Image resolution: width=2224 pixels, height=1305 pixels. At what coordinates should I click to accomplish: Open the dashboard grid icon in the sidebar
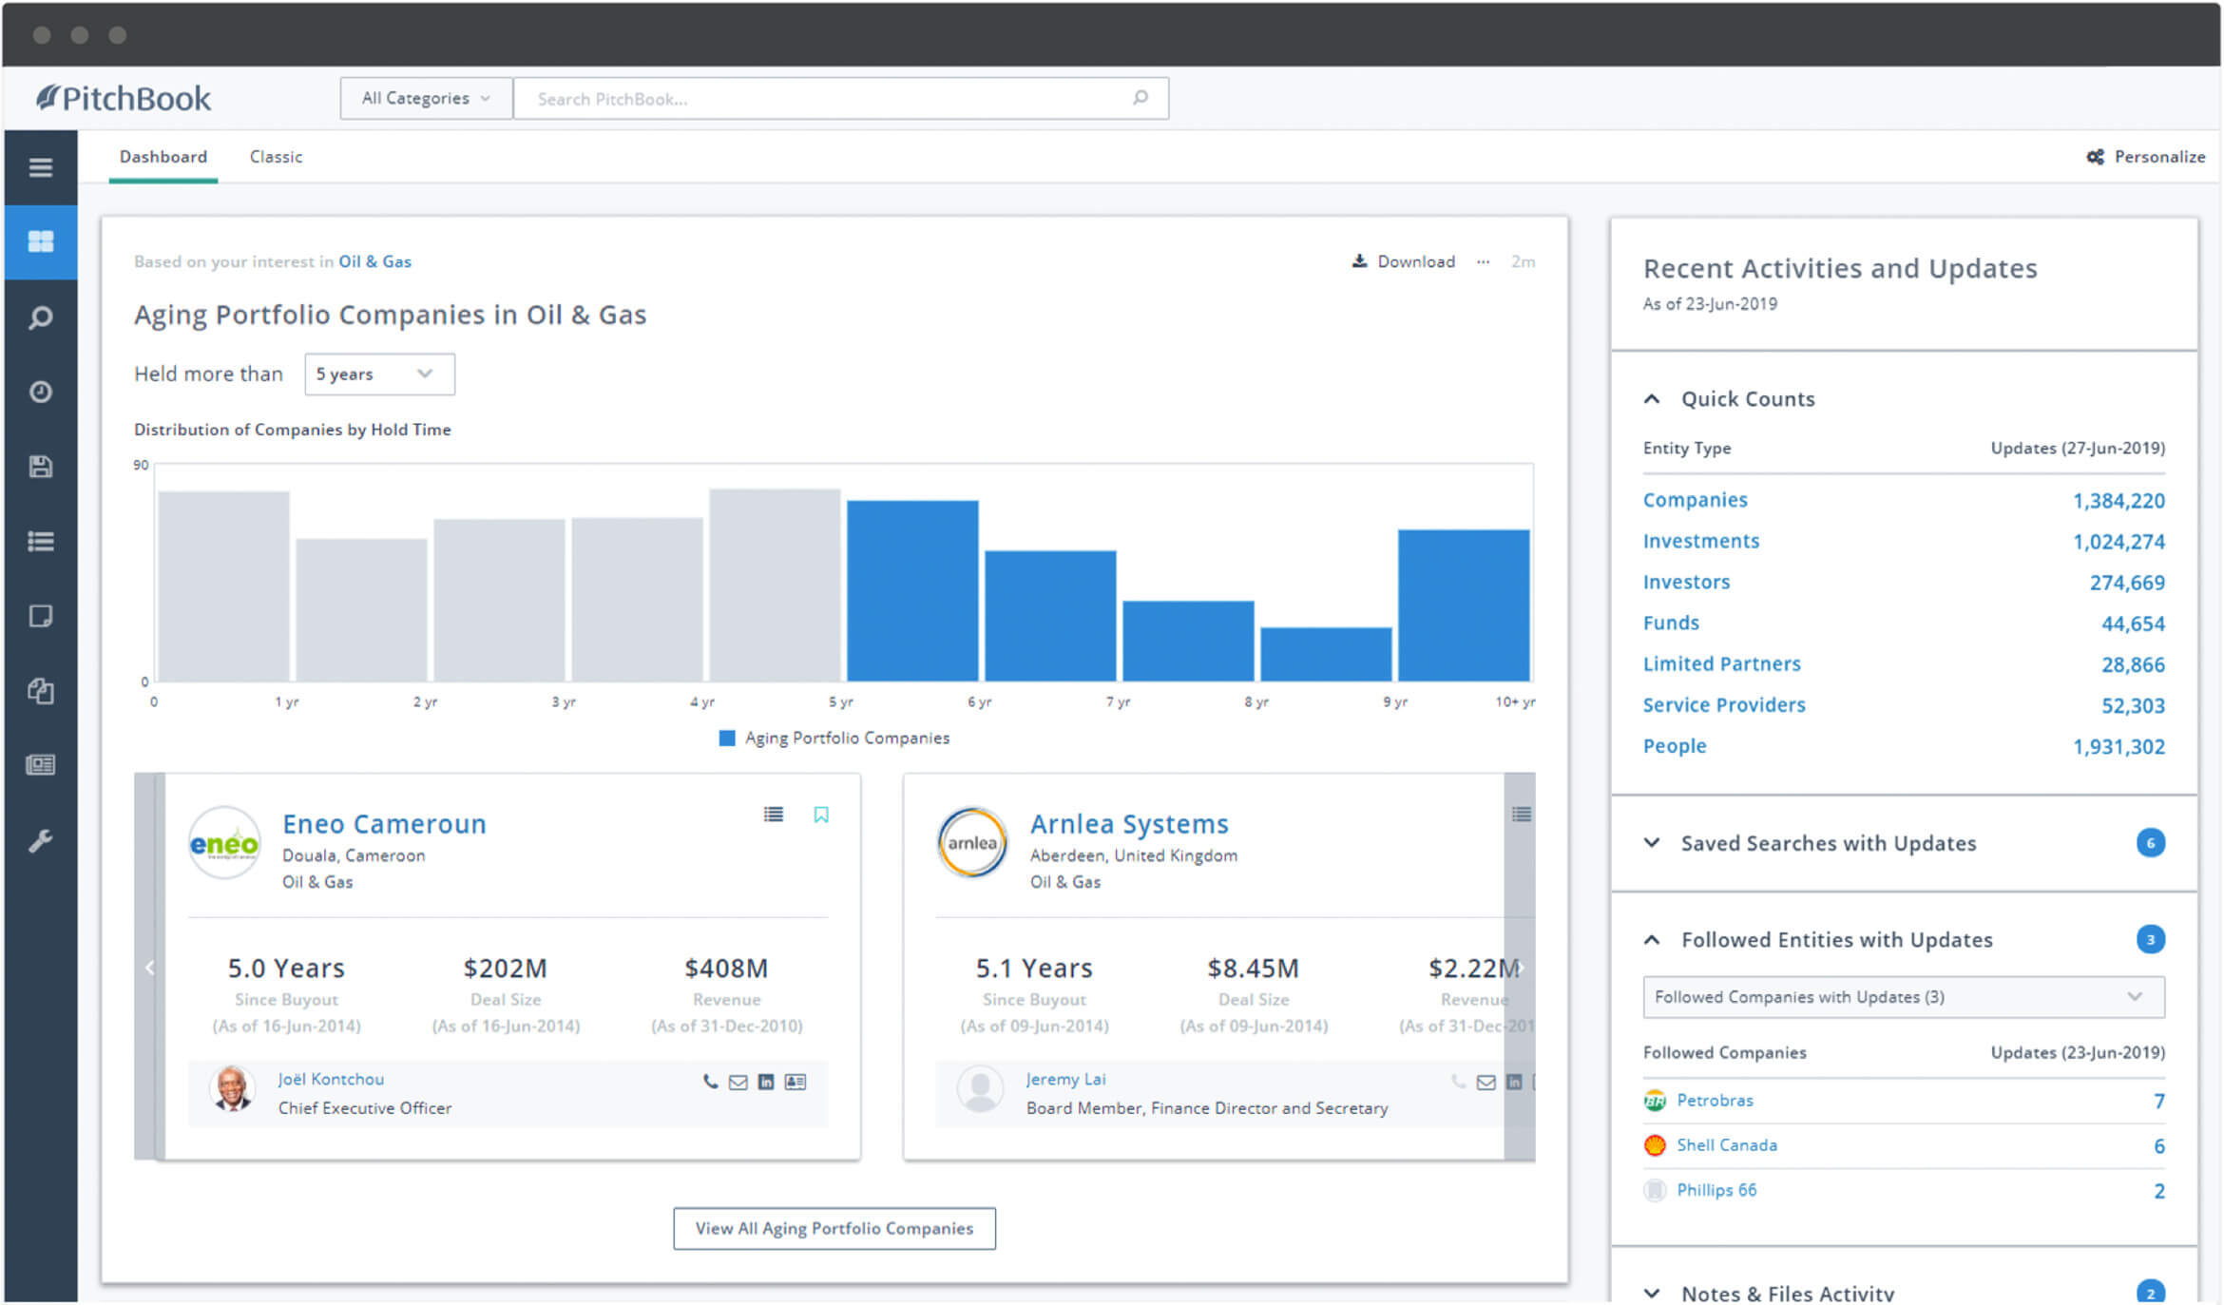click(x=40, y=241)
